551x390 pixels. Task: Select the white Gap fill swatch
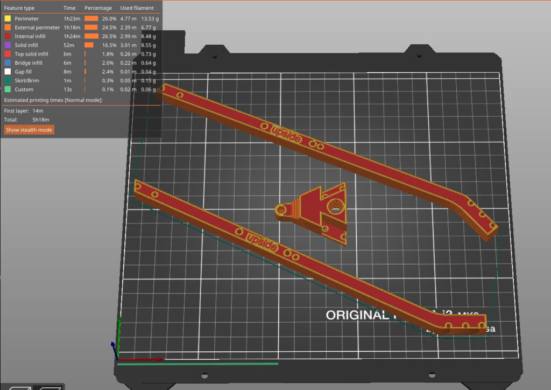[x=8, y=72]
